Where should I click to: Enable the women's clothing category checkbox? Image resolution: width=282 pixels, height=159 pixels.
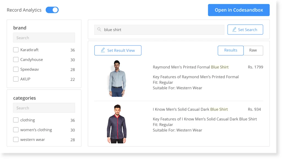coord(16,130)
